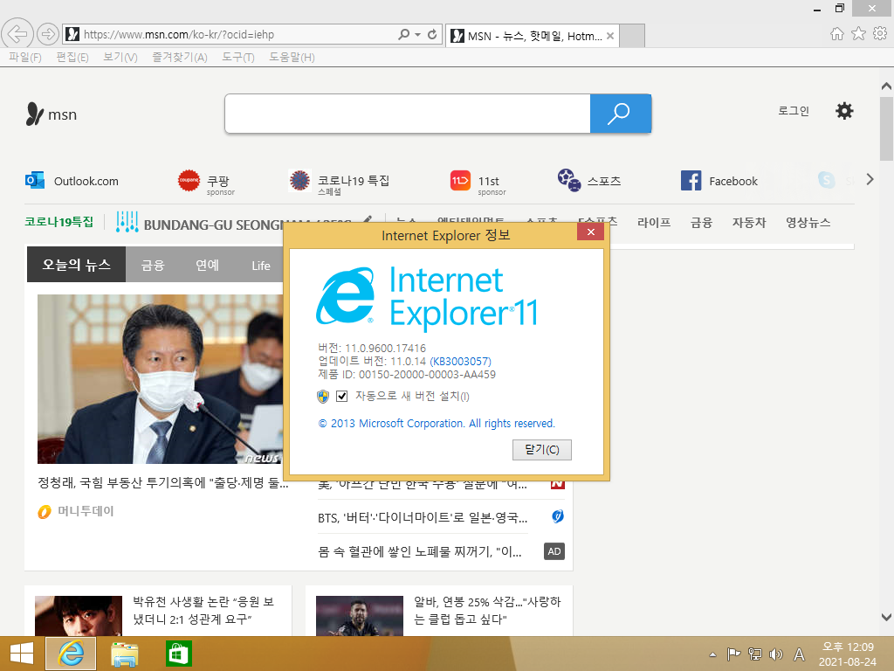The image size is (894, 671).
Task: Open the masked man news photo
Action: click(x=161, y=379)
